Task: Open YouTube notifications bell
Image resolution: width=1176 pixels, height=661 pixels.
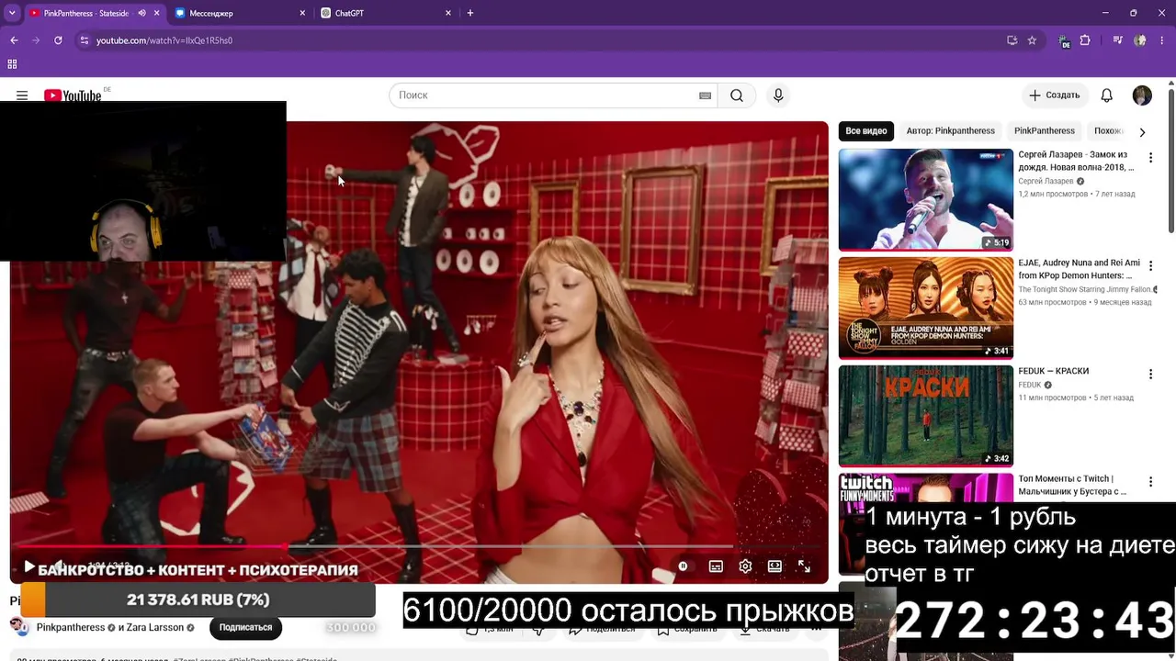Action: (1107, 95)
